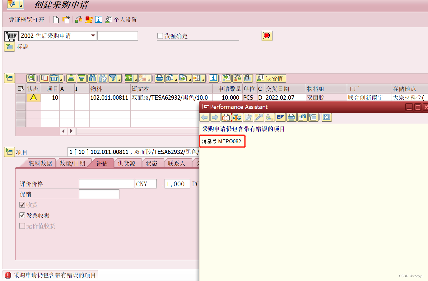Open the Z002 售后采购申请 document type dropdown
The height and width of the screenshot is (281, 428).
93,36
